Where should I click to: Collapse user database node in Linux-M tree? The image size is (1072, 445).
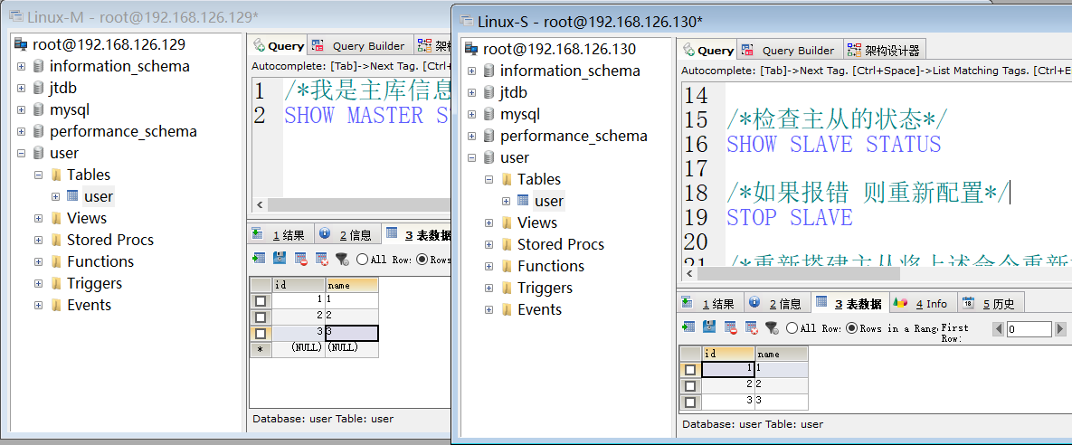coord(21,154)
